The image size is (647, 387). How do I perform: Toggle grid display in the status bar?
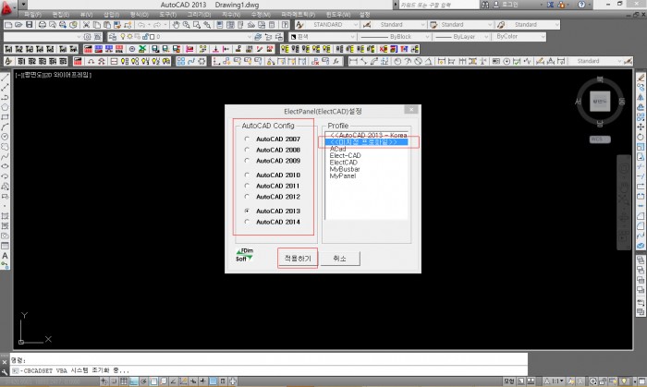pyautogui.click(x=124, y=381)
